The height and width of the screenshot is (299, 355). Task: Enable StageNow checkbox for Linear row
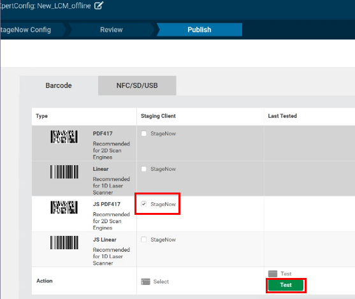[144, 169]
